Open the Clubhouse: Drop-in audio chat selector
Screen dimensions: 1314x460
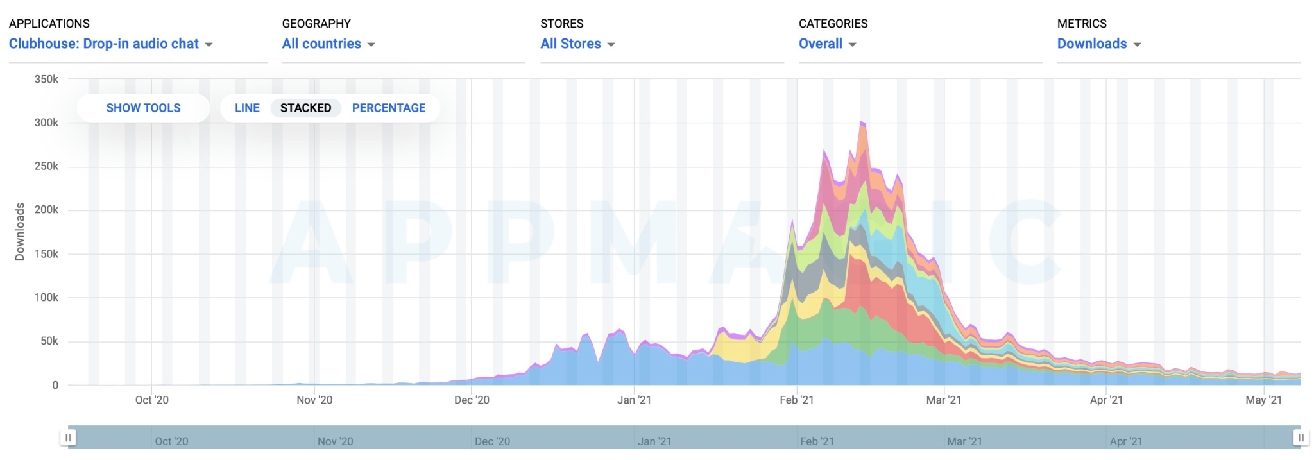pyautogui.click(x=104, y=44)
